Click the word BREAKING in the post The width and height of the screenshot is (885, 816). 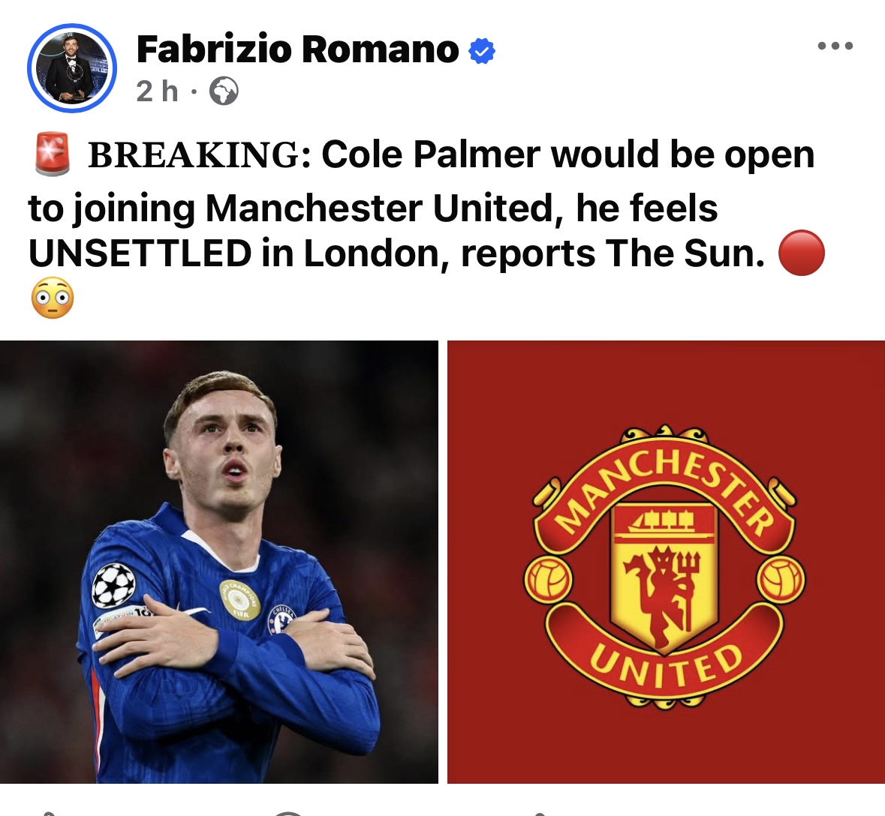(194, 154)
